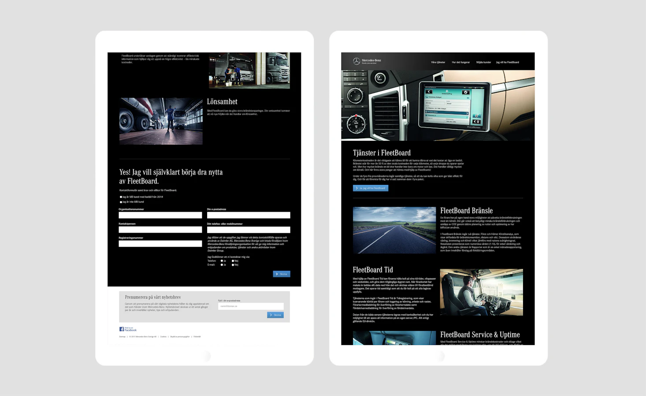Image resolution: width=646 pixels, height=396 pixels.
Task: Check "Jag är MB kund med lastbil från 2014"
Action: click(121, 197)
